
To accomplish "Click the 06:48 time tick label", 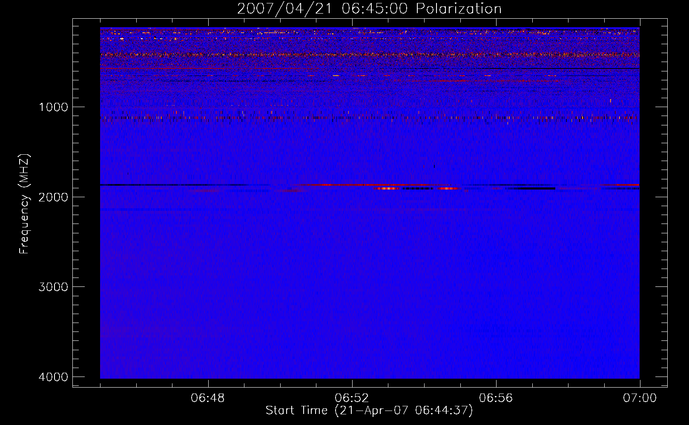I will click(x=208, y=398).
